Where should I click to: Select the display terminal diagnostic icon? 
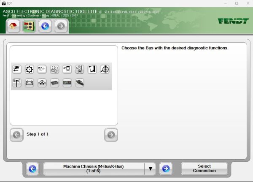pos(67,83)
